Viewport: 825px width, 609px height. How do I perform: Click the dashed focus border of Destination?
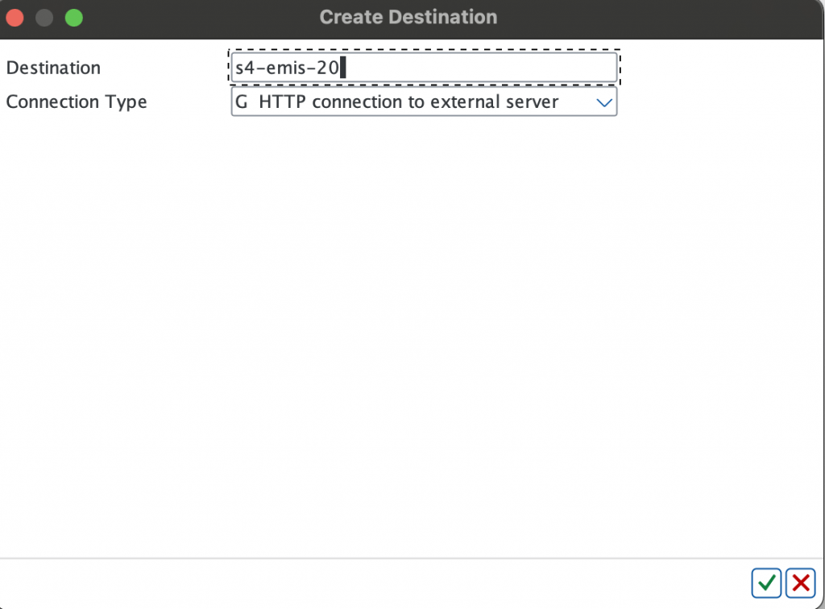pos(424,50)
